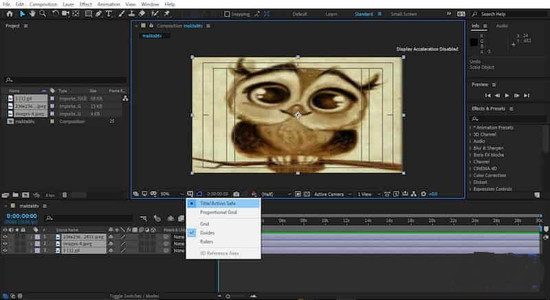Toggle Guides option in the popup menu
Viewport: 550px width, 300px height.
pos(207,233)
